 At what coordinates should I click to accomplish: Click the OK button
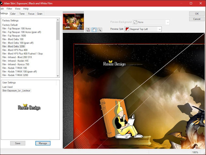[x=197, y=14]
